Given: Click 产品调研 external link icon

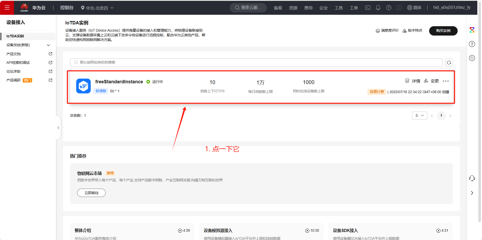Looking at the screenshot, I should (x=51, y=80).
